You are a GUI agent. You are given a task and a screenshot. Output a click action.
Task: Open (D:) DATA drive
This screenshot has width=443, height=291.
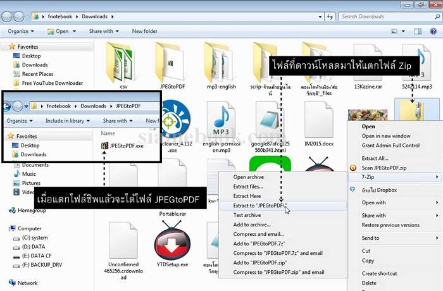[x=29, y=247]
